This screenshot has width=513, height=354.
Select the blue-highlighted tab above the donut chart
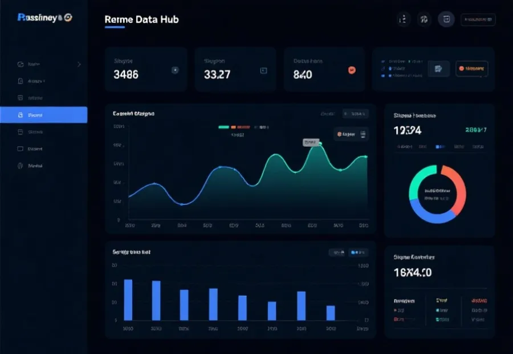pos(440,147)
